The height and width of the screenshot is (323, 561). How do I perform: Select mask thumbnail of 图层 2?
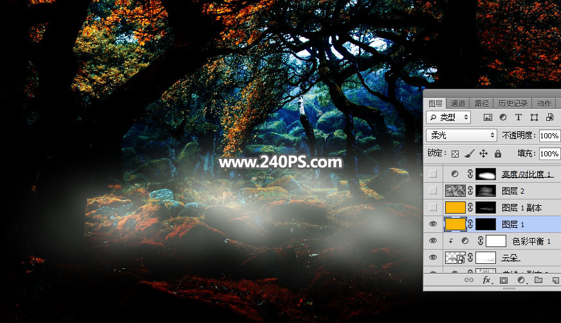[x=486, y=190]
